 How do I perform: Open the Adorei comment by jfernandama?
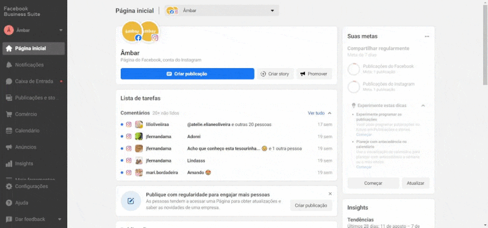pyautogui.click(x=226, y=136)
